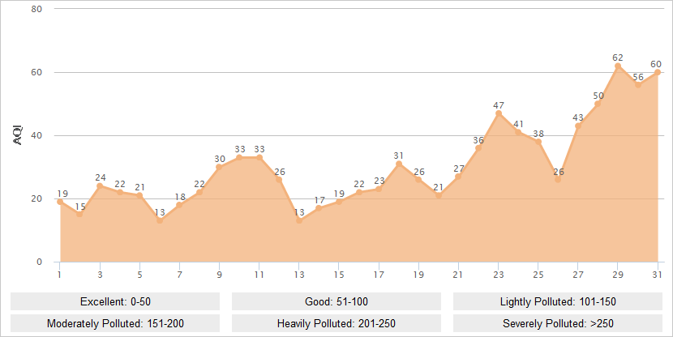This screenshot has height=337, width=673.
Task: Click x-axis label 3
Action: (x=100, y=275)
